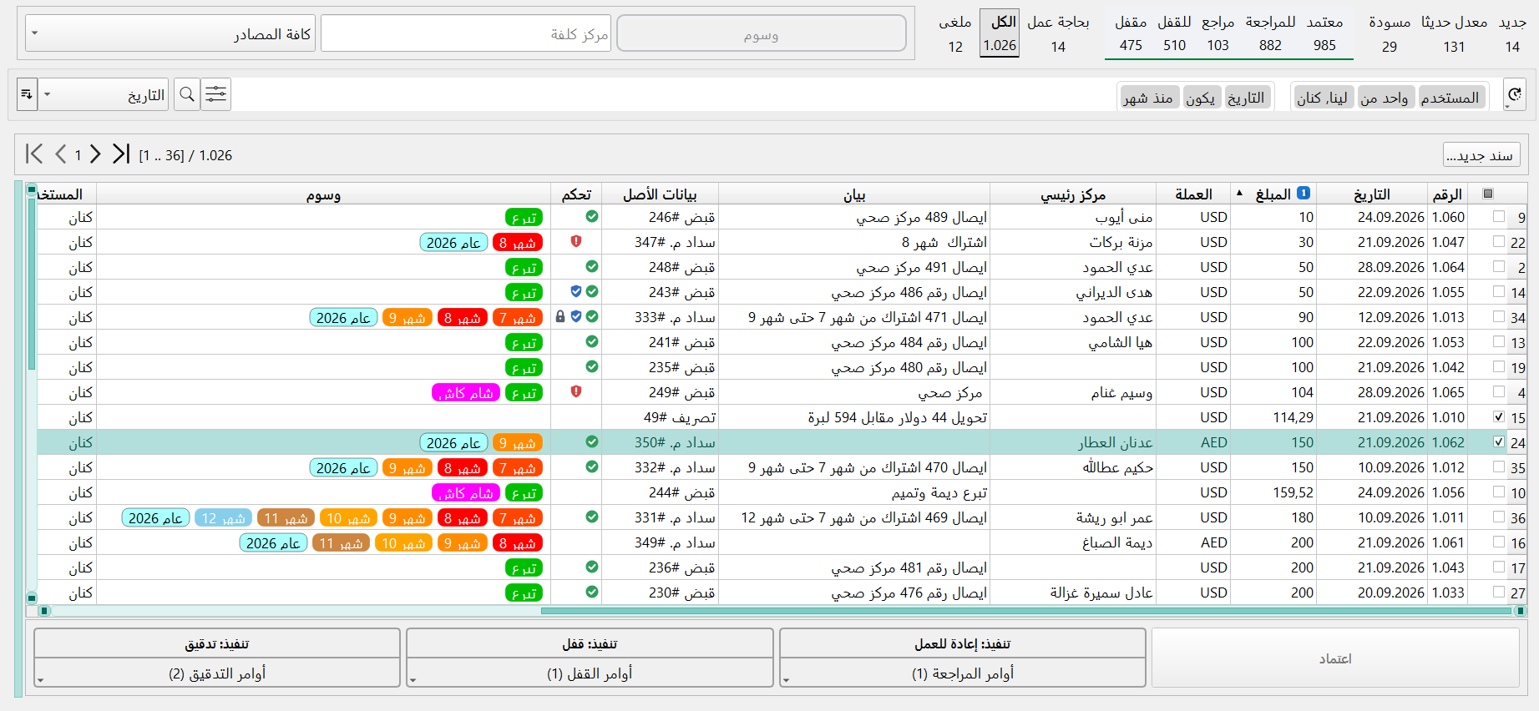
Task: Uncheck the checkbox for row 1.010
Action: pos(1499,416)
